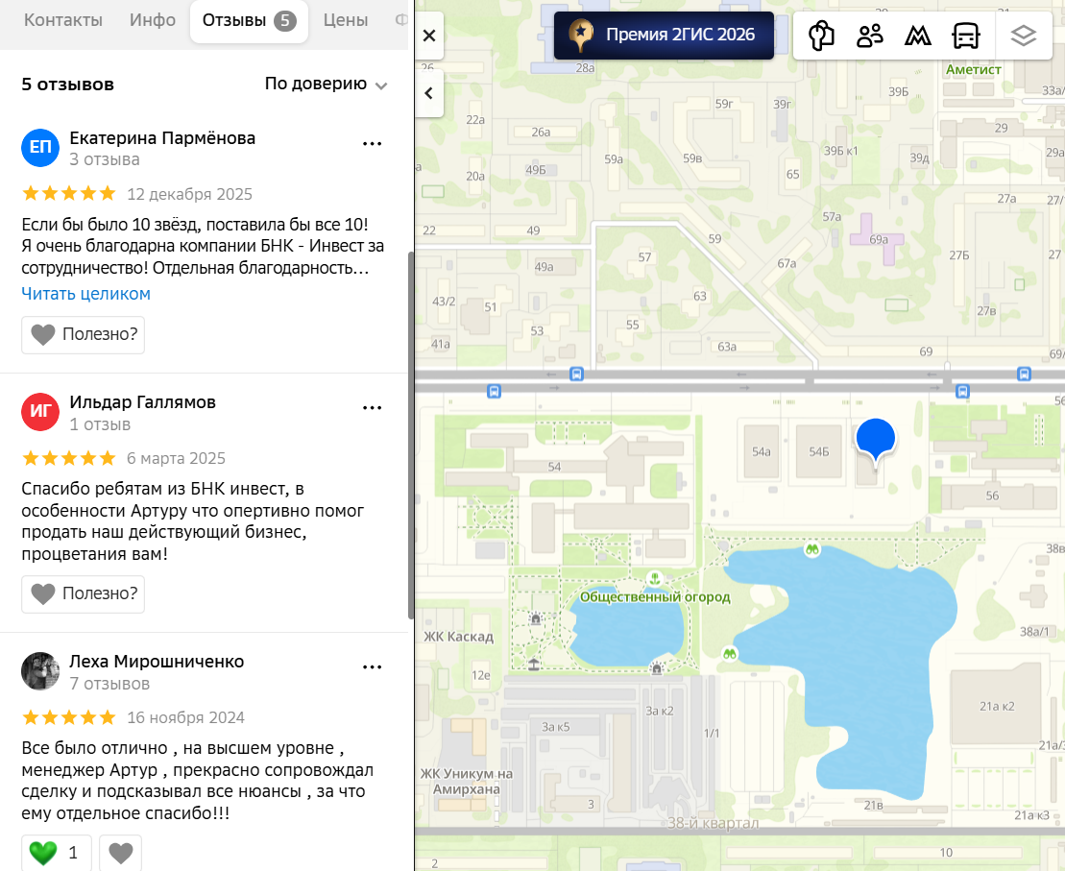Toggle green heart like on Леха's review
1065x871 pixels.
(57, 853)
